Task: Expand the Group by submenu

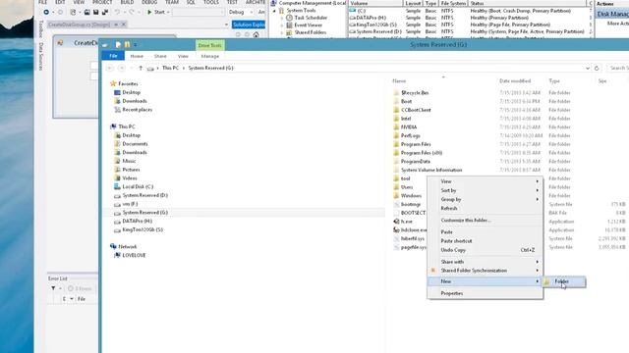Action: 485,199
